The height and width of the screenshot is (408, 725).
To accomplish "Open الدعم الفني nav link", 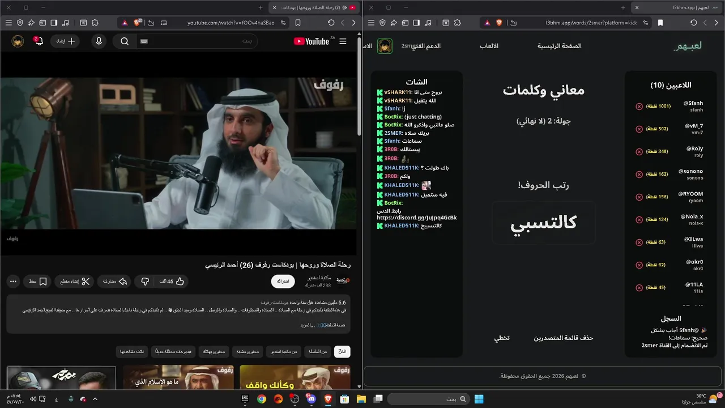I will (426, 46).
